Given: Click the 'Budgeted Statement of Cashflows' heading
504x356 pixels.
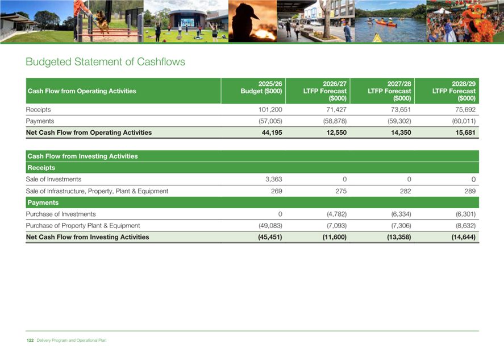Looking at the screenshot, I should (x=105, y=62).
